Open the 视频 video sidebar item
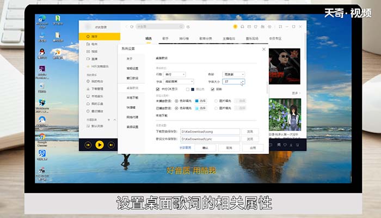 click(92, 52)
